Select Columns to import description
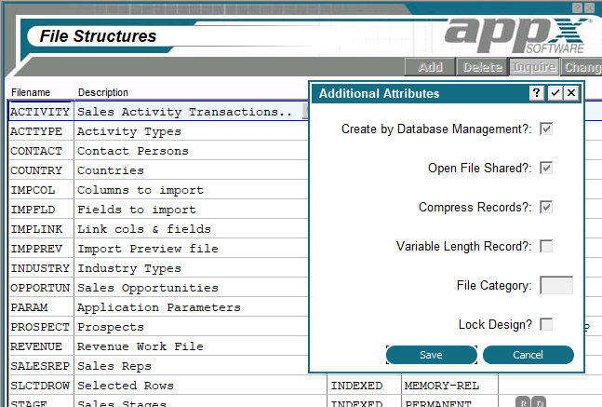This screenshot has height=407, width=602. click(191, 190)
